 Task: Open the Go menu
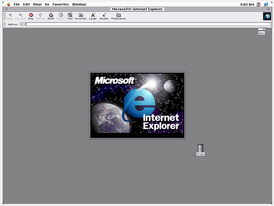pos(47,4)
